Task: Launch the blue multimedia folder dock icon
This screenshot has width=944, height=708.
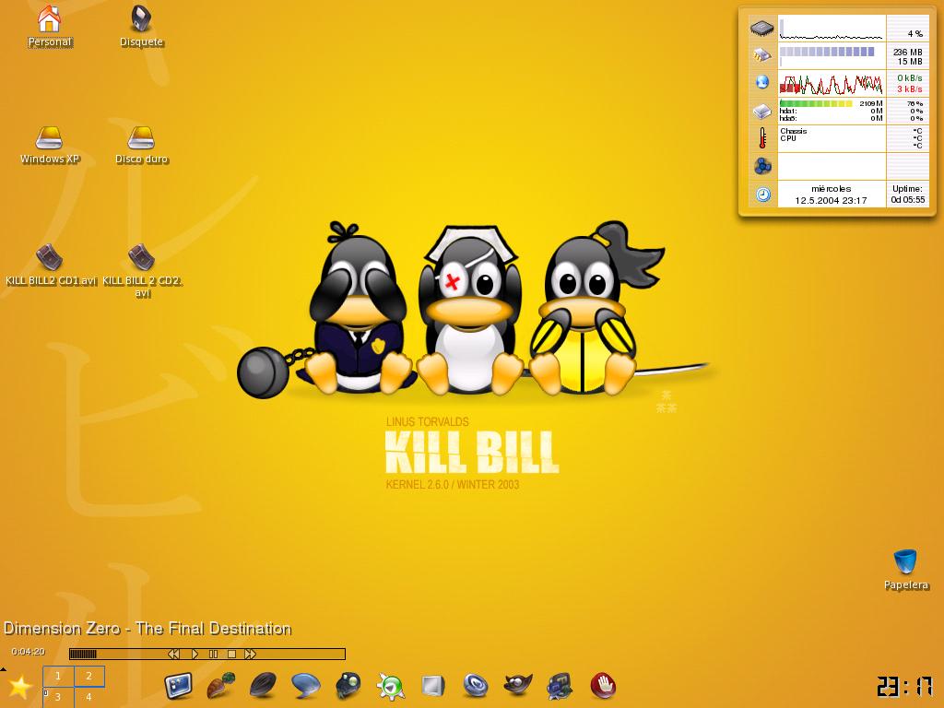Action: click(x=560, y=686)
